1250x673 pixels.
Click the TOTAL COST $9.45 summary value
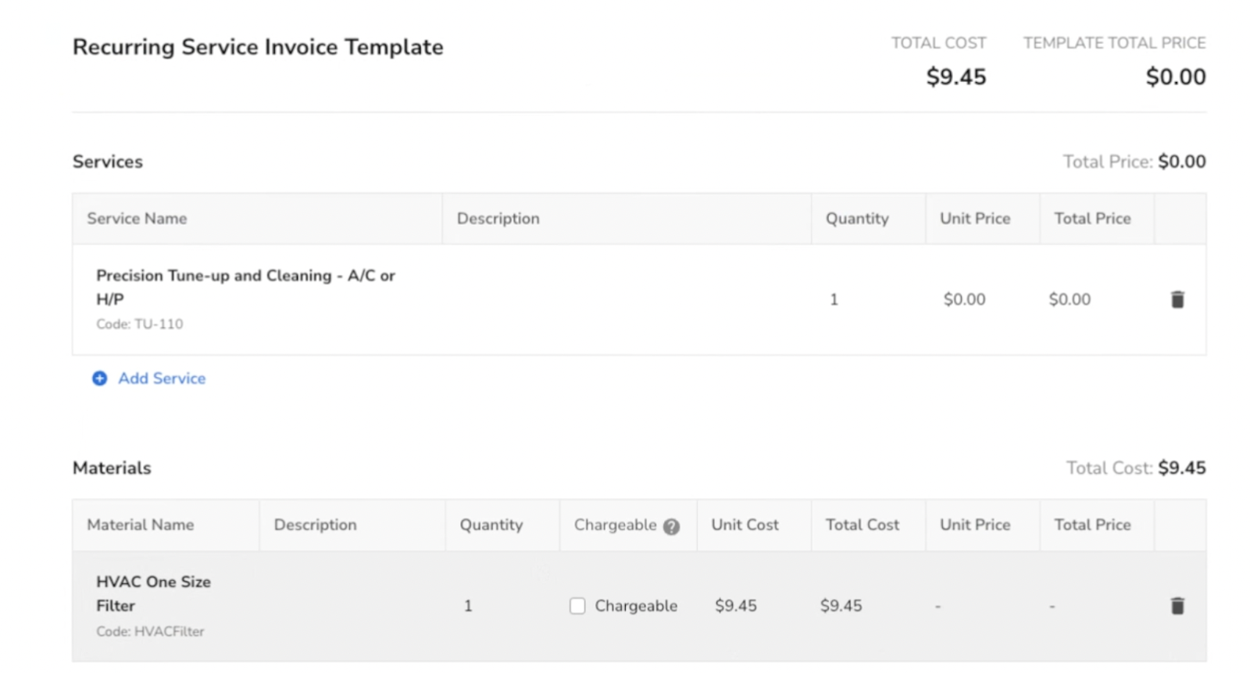tap(956, 77)
